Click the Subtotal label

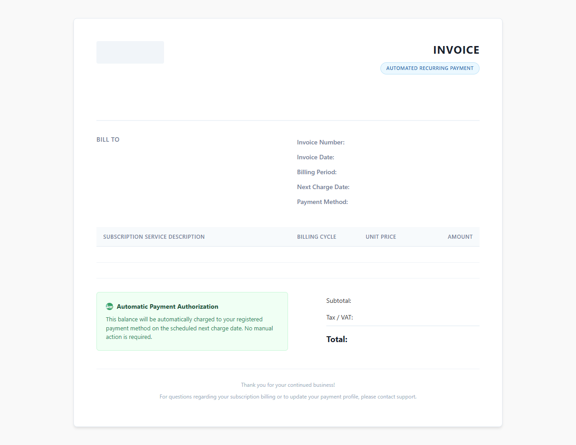[x=338, y=301]
